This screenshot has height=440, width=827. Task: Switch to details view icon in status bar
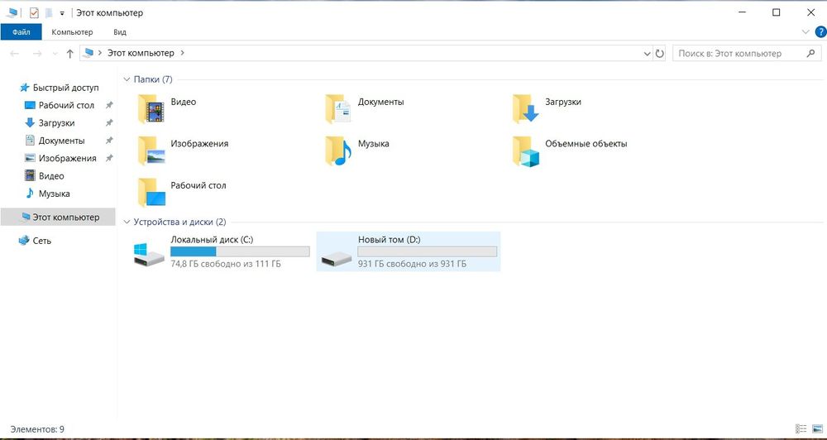(801, 428)
